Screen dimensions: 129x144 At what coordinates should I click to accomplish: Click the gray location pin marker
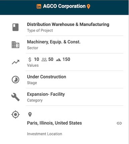(x=30, y=114)
